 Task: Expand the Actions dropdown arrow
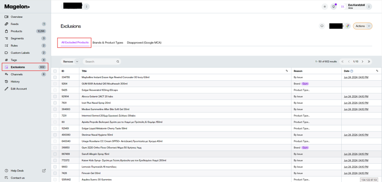[369, 26]
